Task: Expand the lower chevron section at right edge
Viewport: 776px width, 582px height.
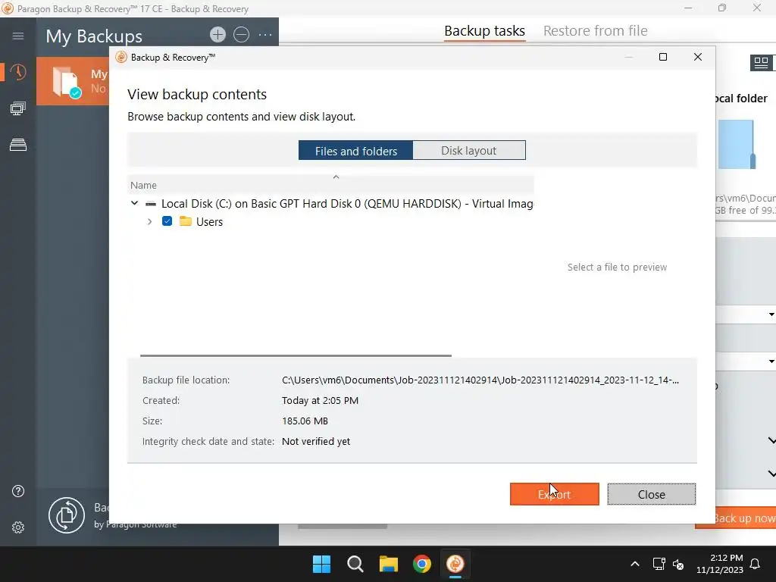Action: click(x=771, y=473)
